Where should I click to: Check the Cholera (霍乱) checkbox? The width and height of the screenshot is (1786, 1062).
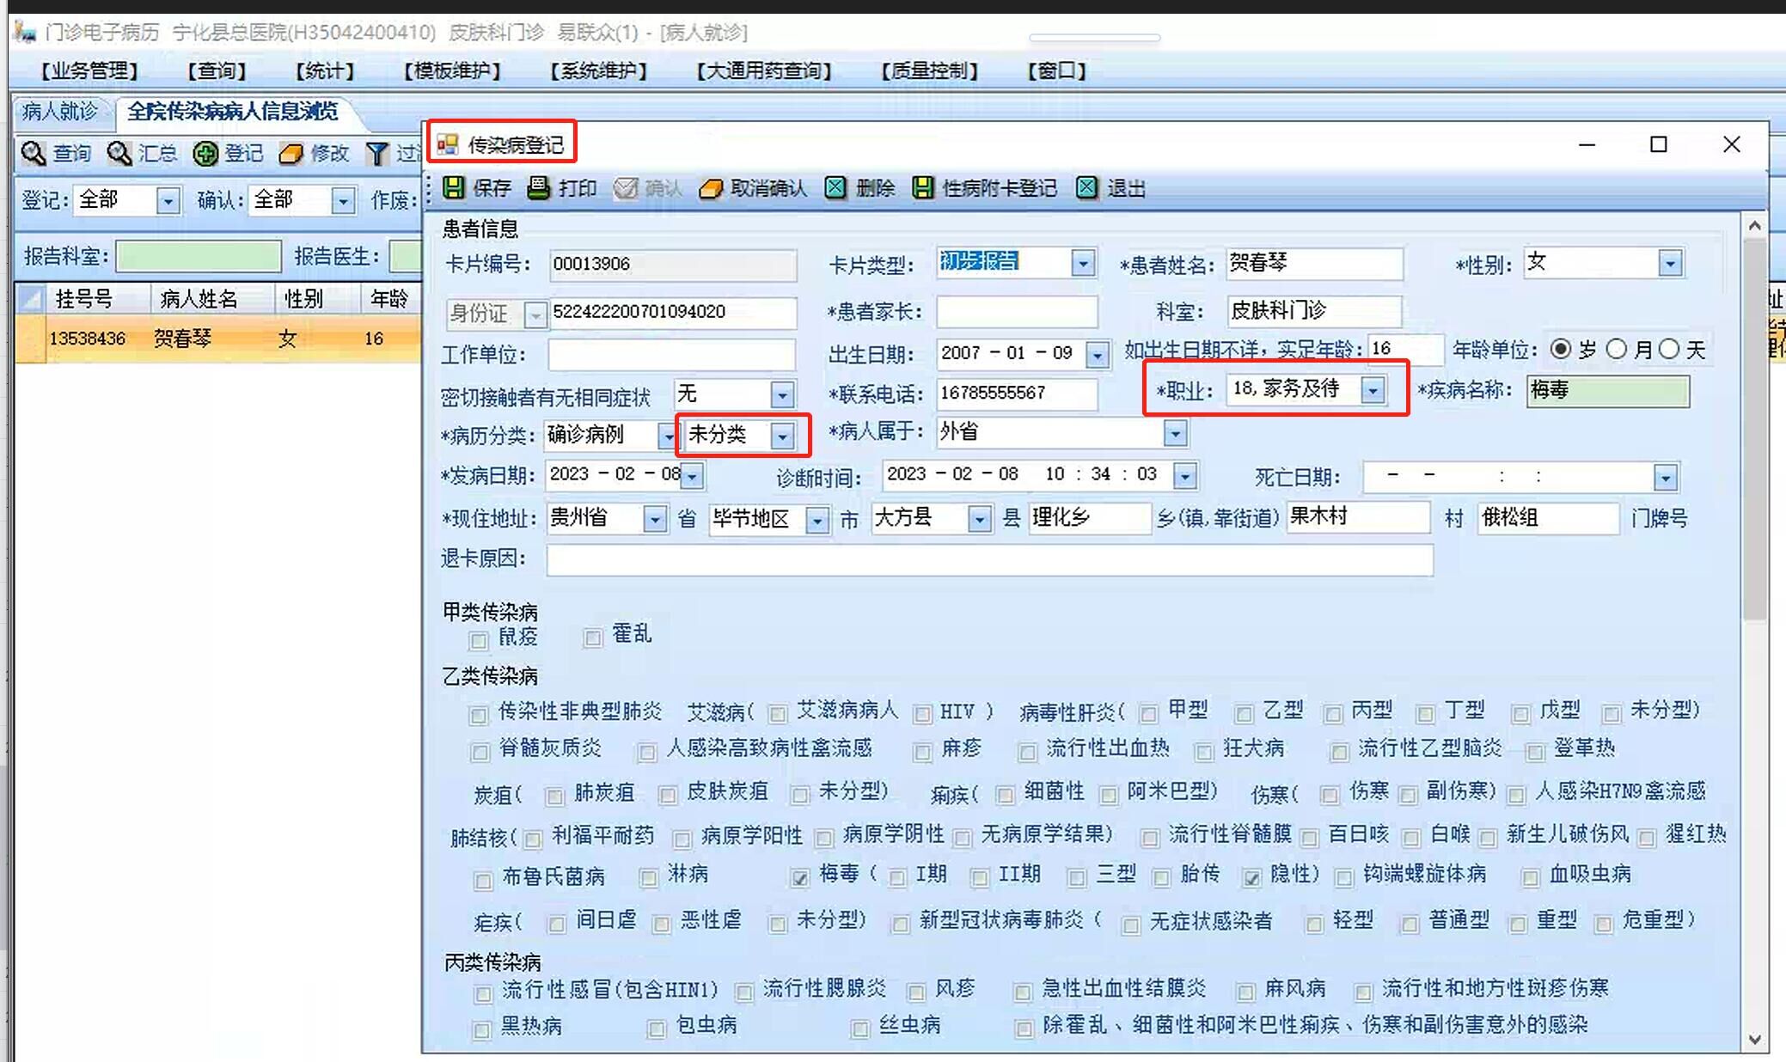[592, 638]
